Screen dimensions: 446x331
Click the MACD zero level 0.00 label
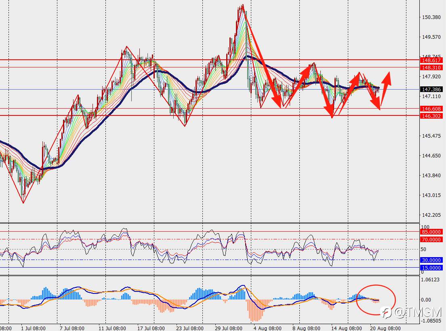pyautogui.click(x=426, y=300)
